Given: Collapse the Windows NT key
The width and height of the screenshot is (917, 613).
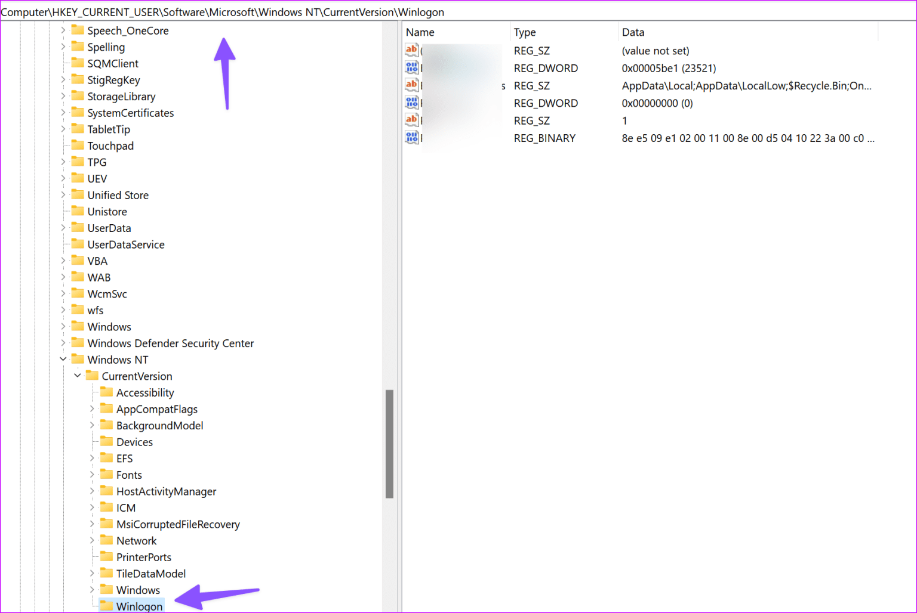Looking at the screenshot, I should click(63, 359).
